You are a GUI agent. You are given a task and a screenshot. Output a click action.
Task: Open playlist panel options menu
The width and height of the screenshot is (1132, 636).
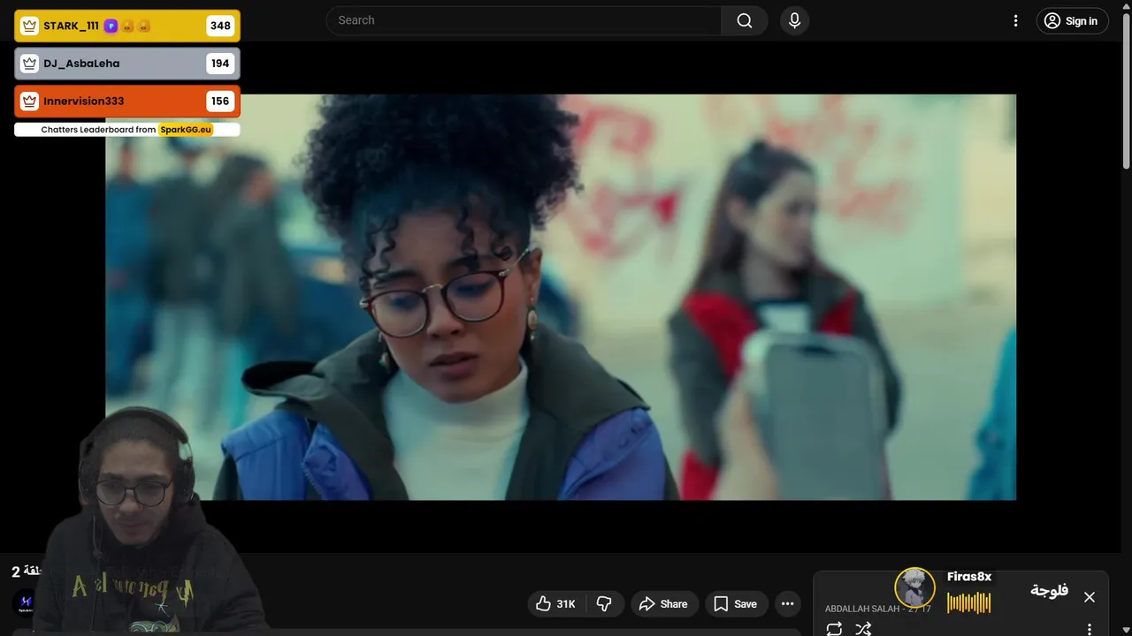click(x=1090, y=629)
